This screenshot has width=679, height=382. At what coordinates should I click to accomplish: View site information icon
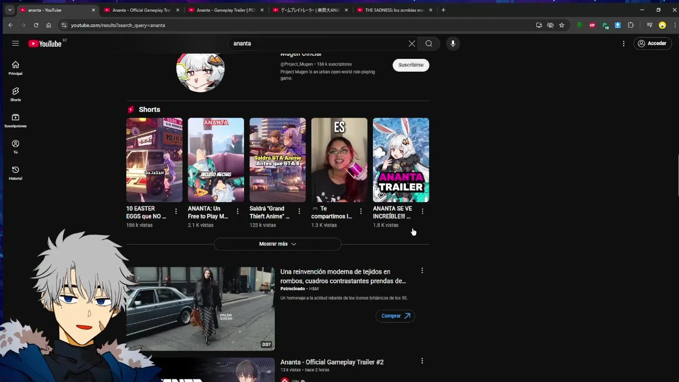[64, 25]
